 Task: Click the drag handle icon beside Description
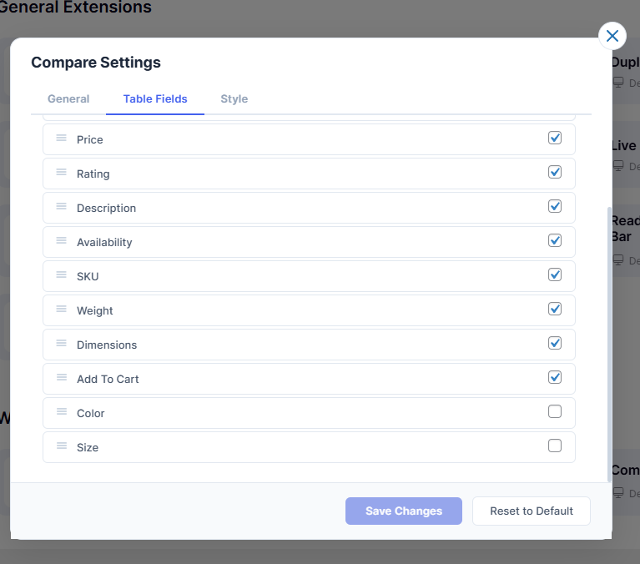62,207
